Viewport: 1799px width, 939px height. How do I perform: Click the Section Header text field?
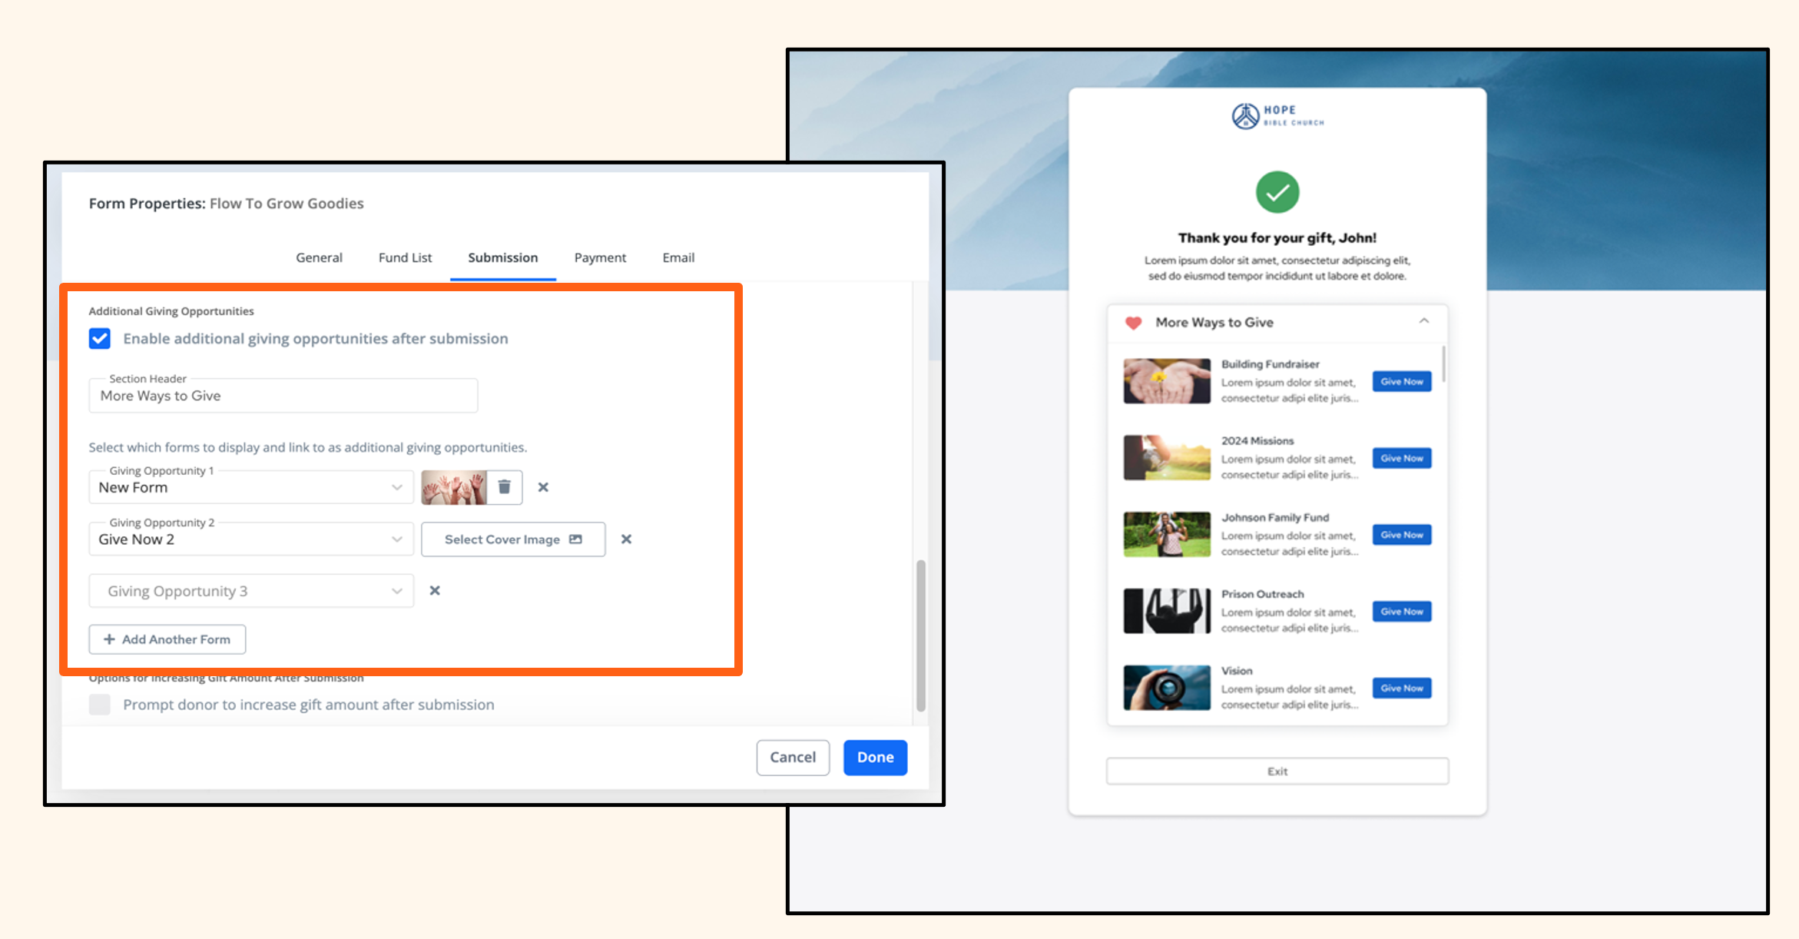click(x=283, y=397)
